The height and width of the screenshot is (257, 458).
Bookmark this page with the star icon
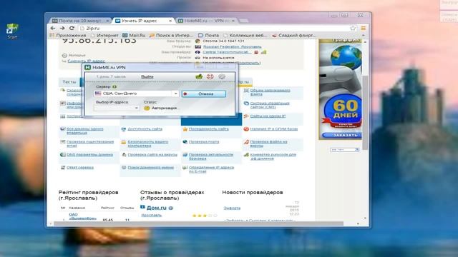point(353,29)
